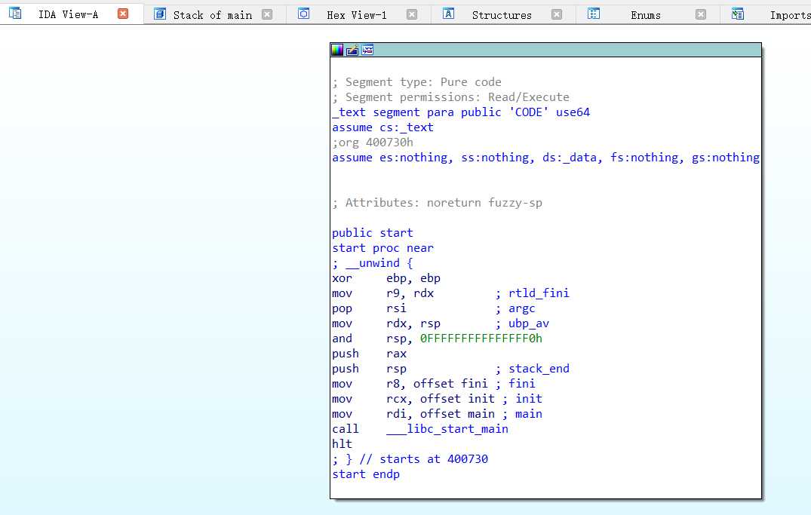The height and width of the screenshot is (515, 811).
Task: Click the 'start endp' line
Action: pyautogui.click(x=366, y=474)
